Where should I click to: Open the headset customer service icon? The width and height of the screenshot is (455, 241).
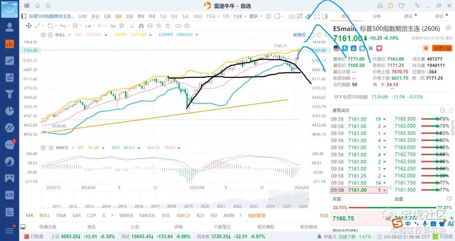(380, 6)
